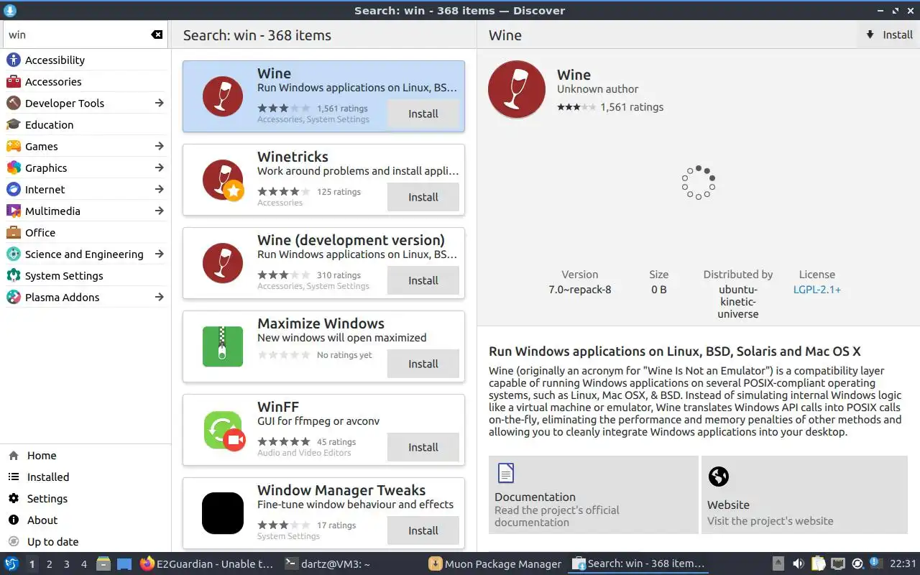Select the Winetricks result title

point(293,157)
